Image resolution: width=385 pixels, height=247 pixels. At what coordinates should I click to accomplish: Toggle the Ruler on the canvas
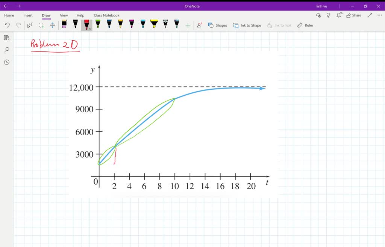tap(305, 25)
